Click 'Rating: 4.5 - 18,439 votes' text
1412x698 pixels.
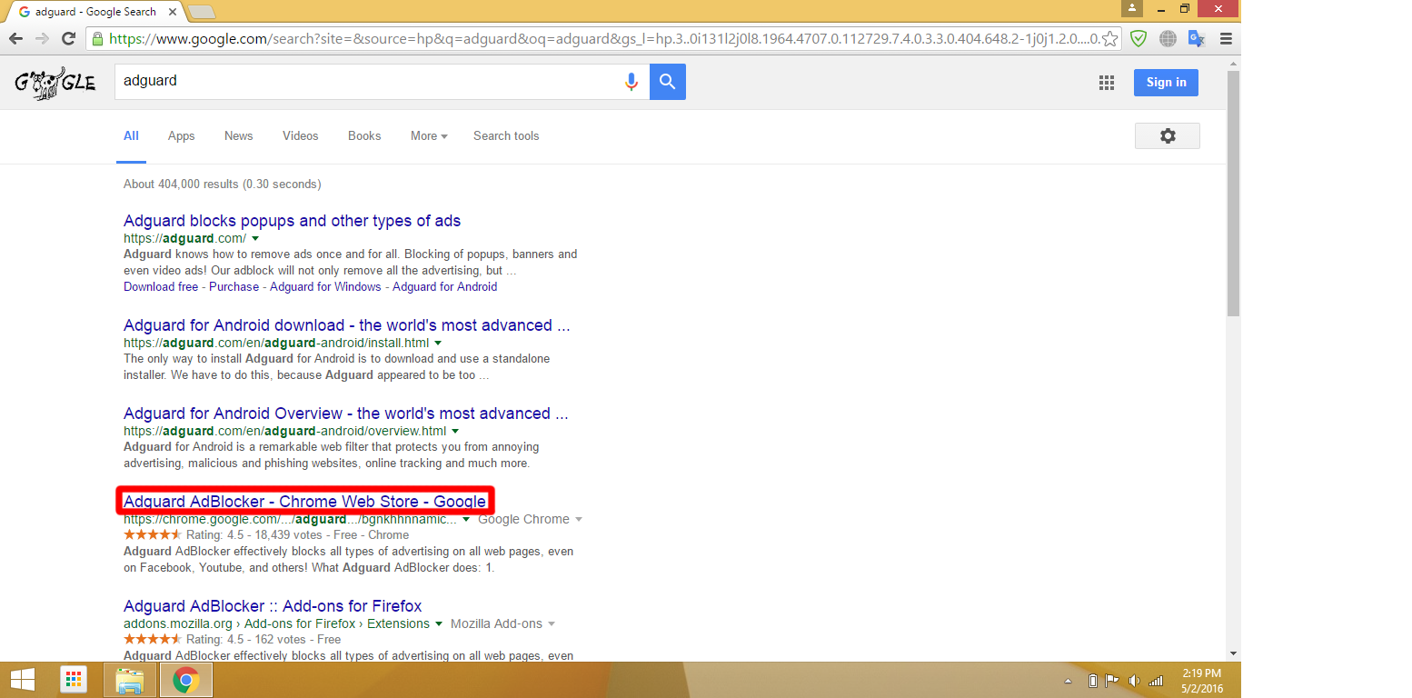click(254, 535)
